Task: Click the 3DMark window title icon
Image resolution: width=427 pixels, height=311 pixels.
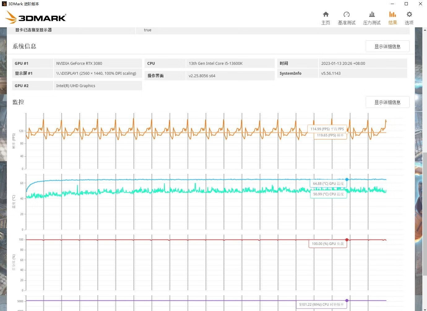Action: tap(4, 4)
